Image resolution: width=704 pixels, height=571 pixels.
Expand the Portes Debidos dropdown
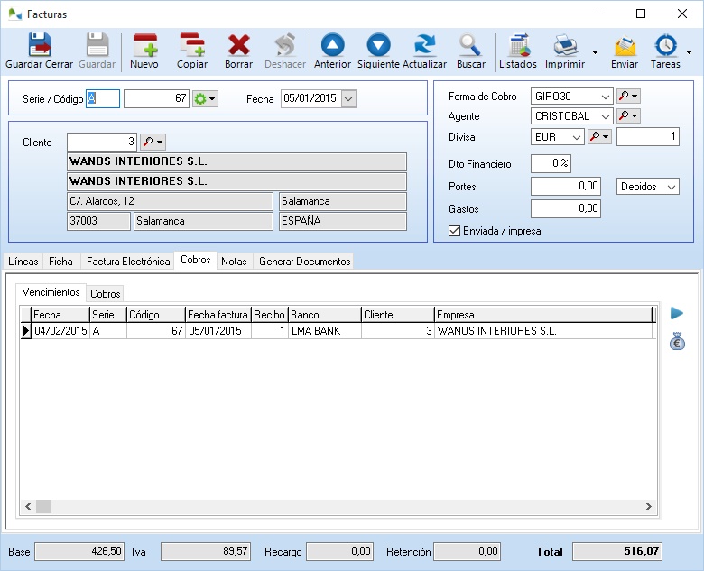point(670,186)
